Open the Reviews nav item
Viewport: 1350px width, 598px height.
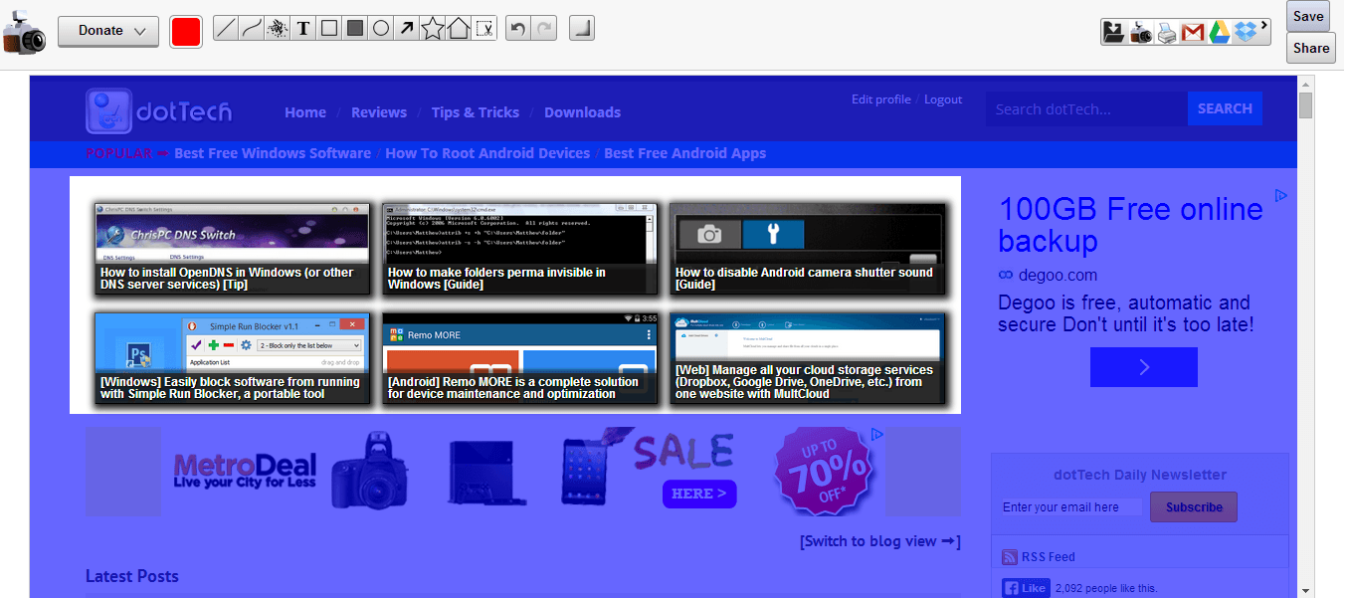(x=379, y=112)
